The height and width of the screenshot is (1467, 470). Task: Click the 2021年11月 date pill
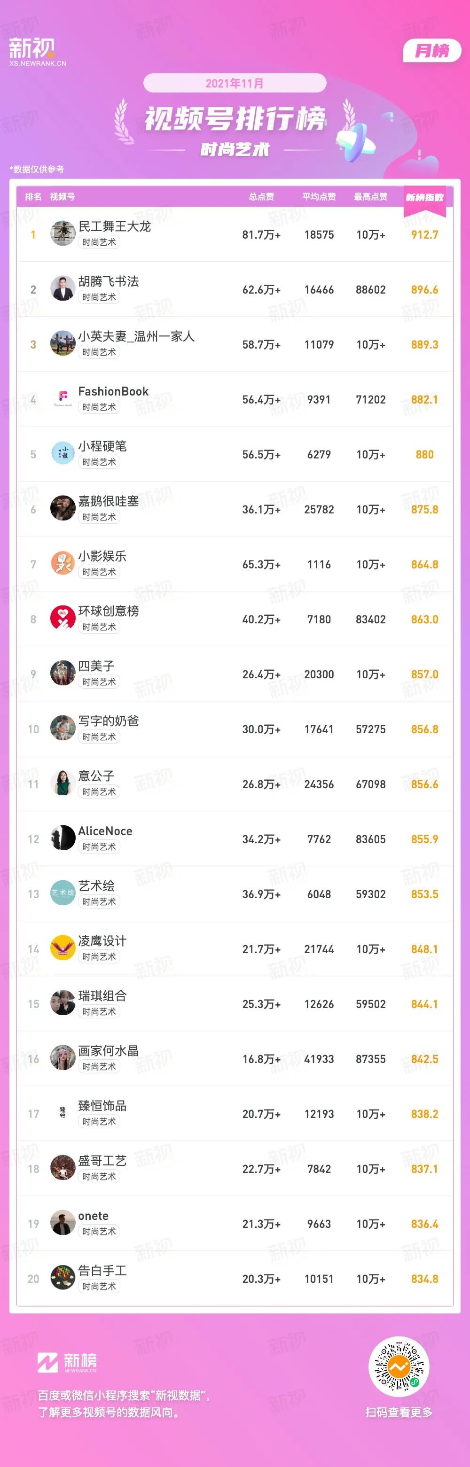pyautogui.click(x=235, y=83)
